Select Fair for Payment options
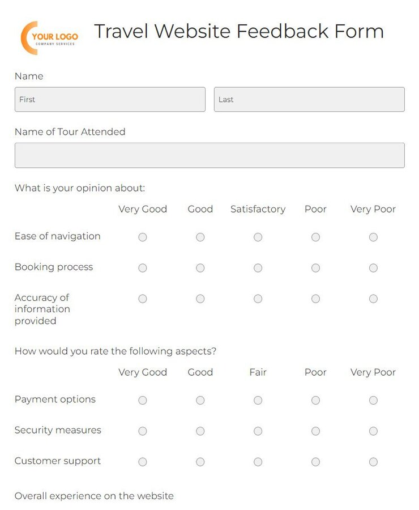The width and height of the screenshot is (419, 510). [x=258, y=400]
